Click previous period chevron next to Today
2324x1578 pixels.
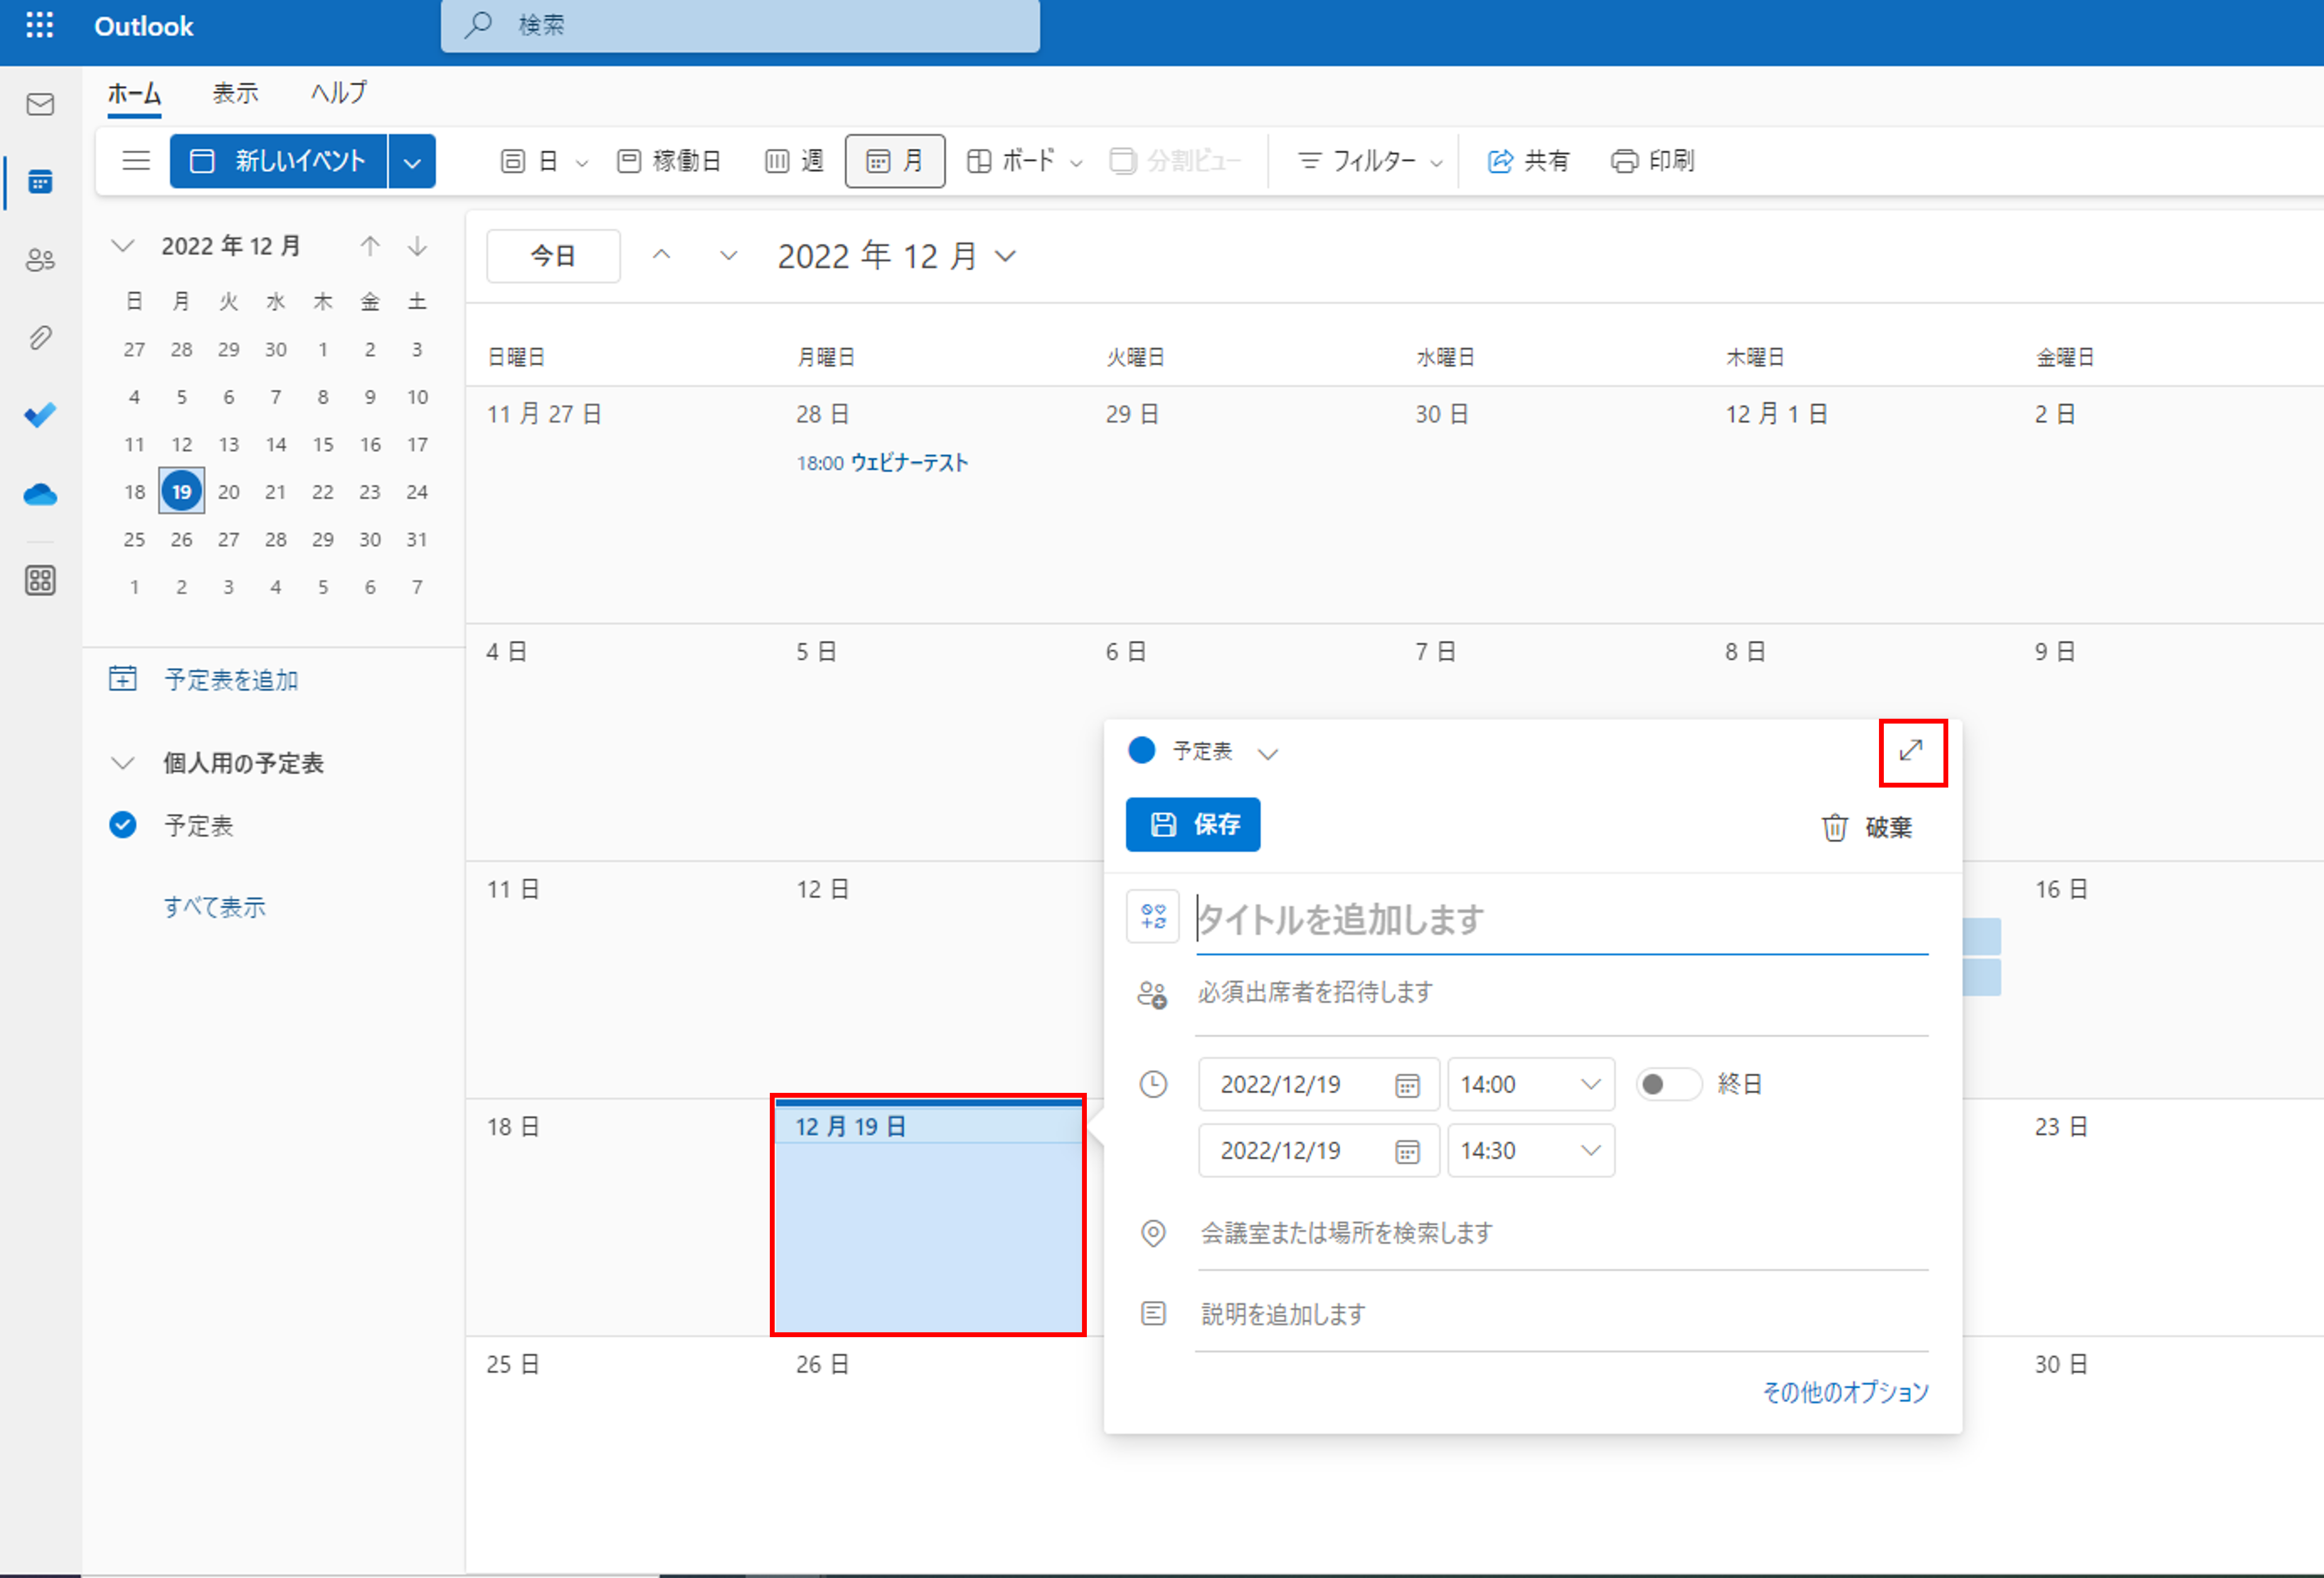(661, 256)
